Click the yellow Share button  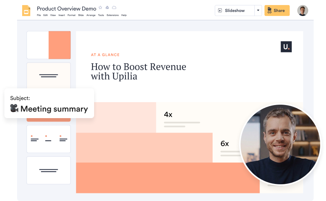(277, 11)
